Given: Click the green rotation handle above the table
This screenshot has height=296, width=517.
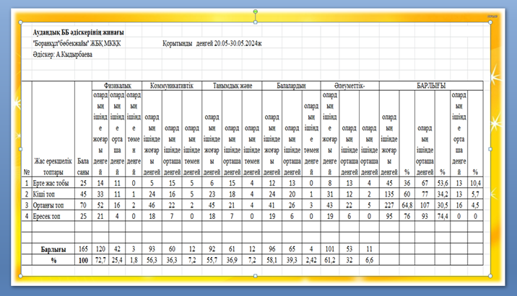Looking at the screenshot, I should pyautogui.click(x=255, y=12).
